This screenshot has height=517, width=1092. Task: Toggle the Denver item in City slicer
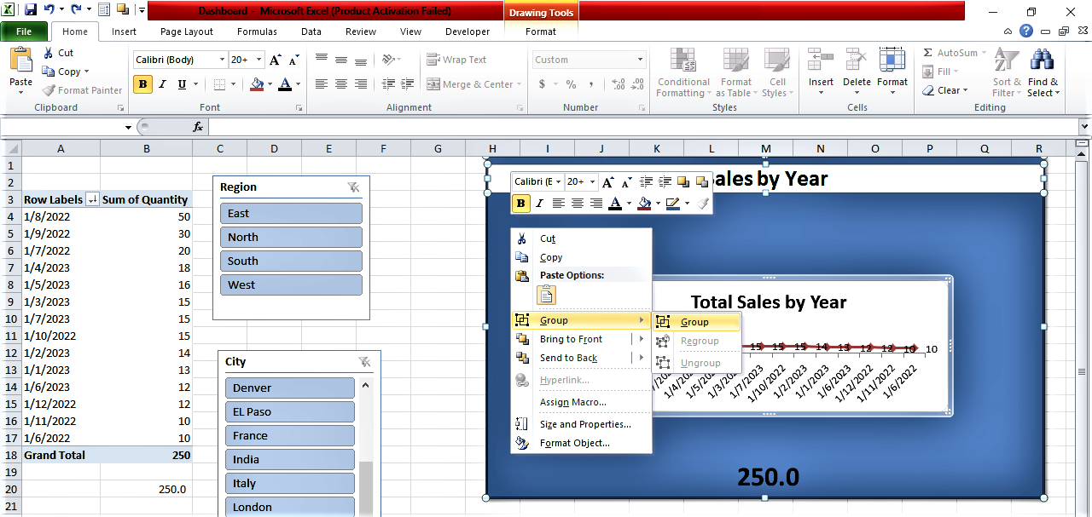[290, 388]
